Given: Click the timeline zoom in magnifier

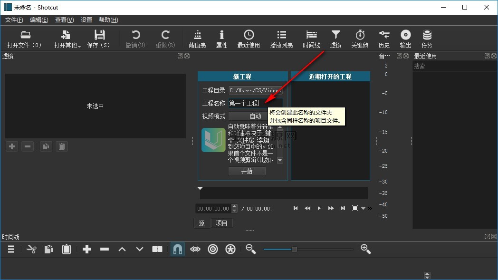Looking at the screenshot, I should tap(365, 249).
